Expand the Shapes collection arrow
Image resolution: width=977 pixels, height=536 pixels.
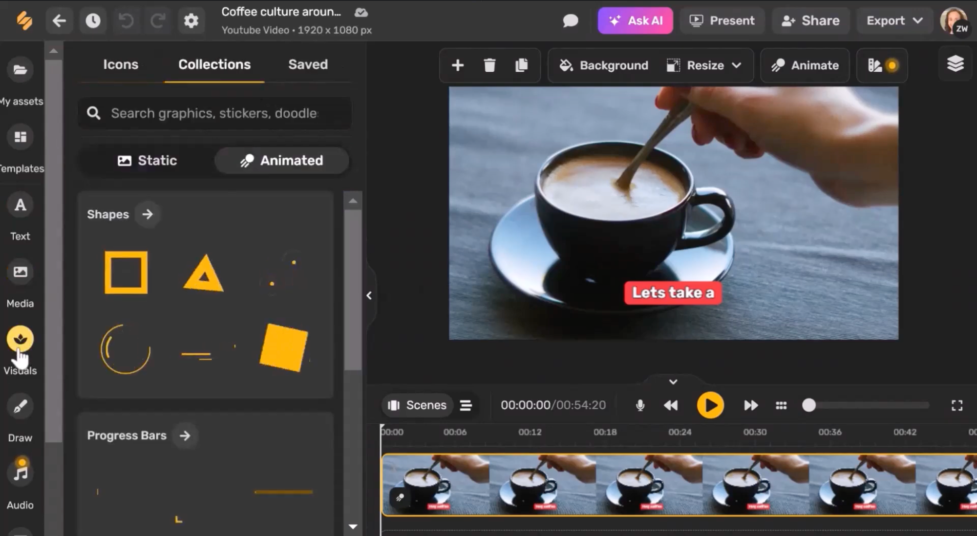(148, 214)
